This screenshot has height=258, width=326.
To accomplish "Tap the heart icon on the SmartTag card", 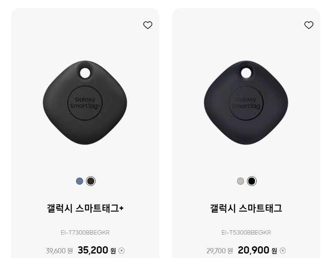I will 309,25.
